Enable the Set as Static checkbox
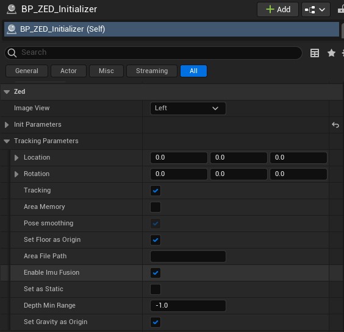The height and width of the screenshot is (332, 344). tap(156, 289)
